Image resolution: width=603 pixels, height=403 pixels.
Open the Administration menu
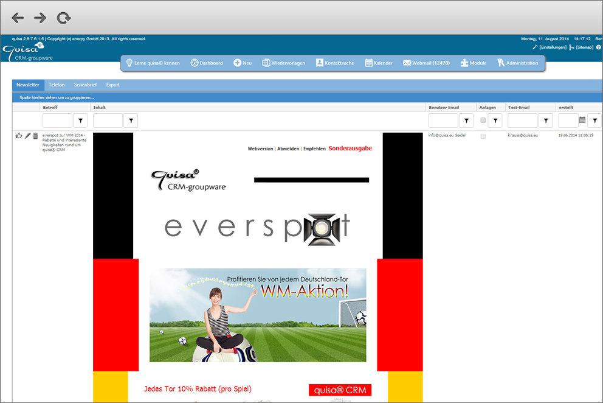(518, 63)
